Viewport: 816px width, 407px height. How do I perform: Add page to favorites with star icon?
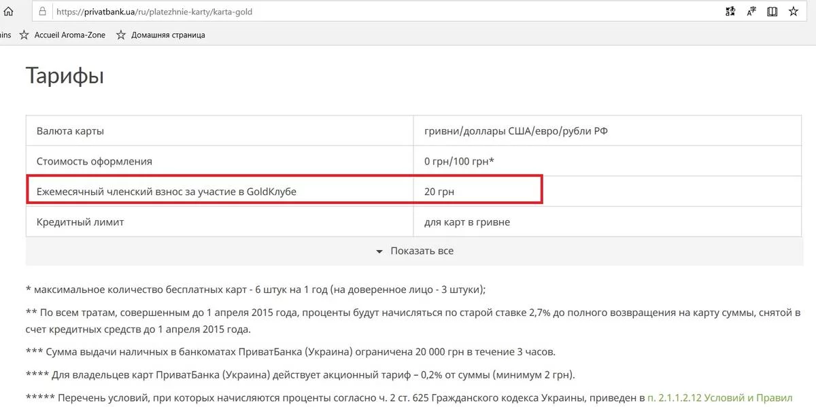point(793,12)
